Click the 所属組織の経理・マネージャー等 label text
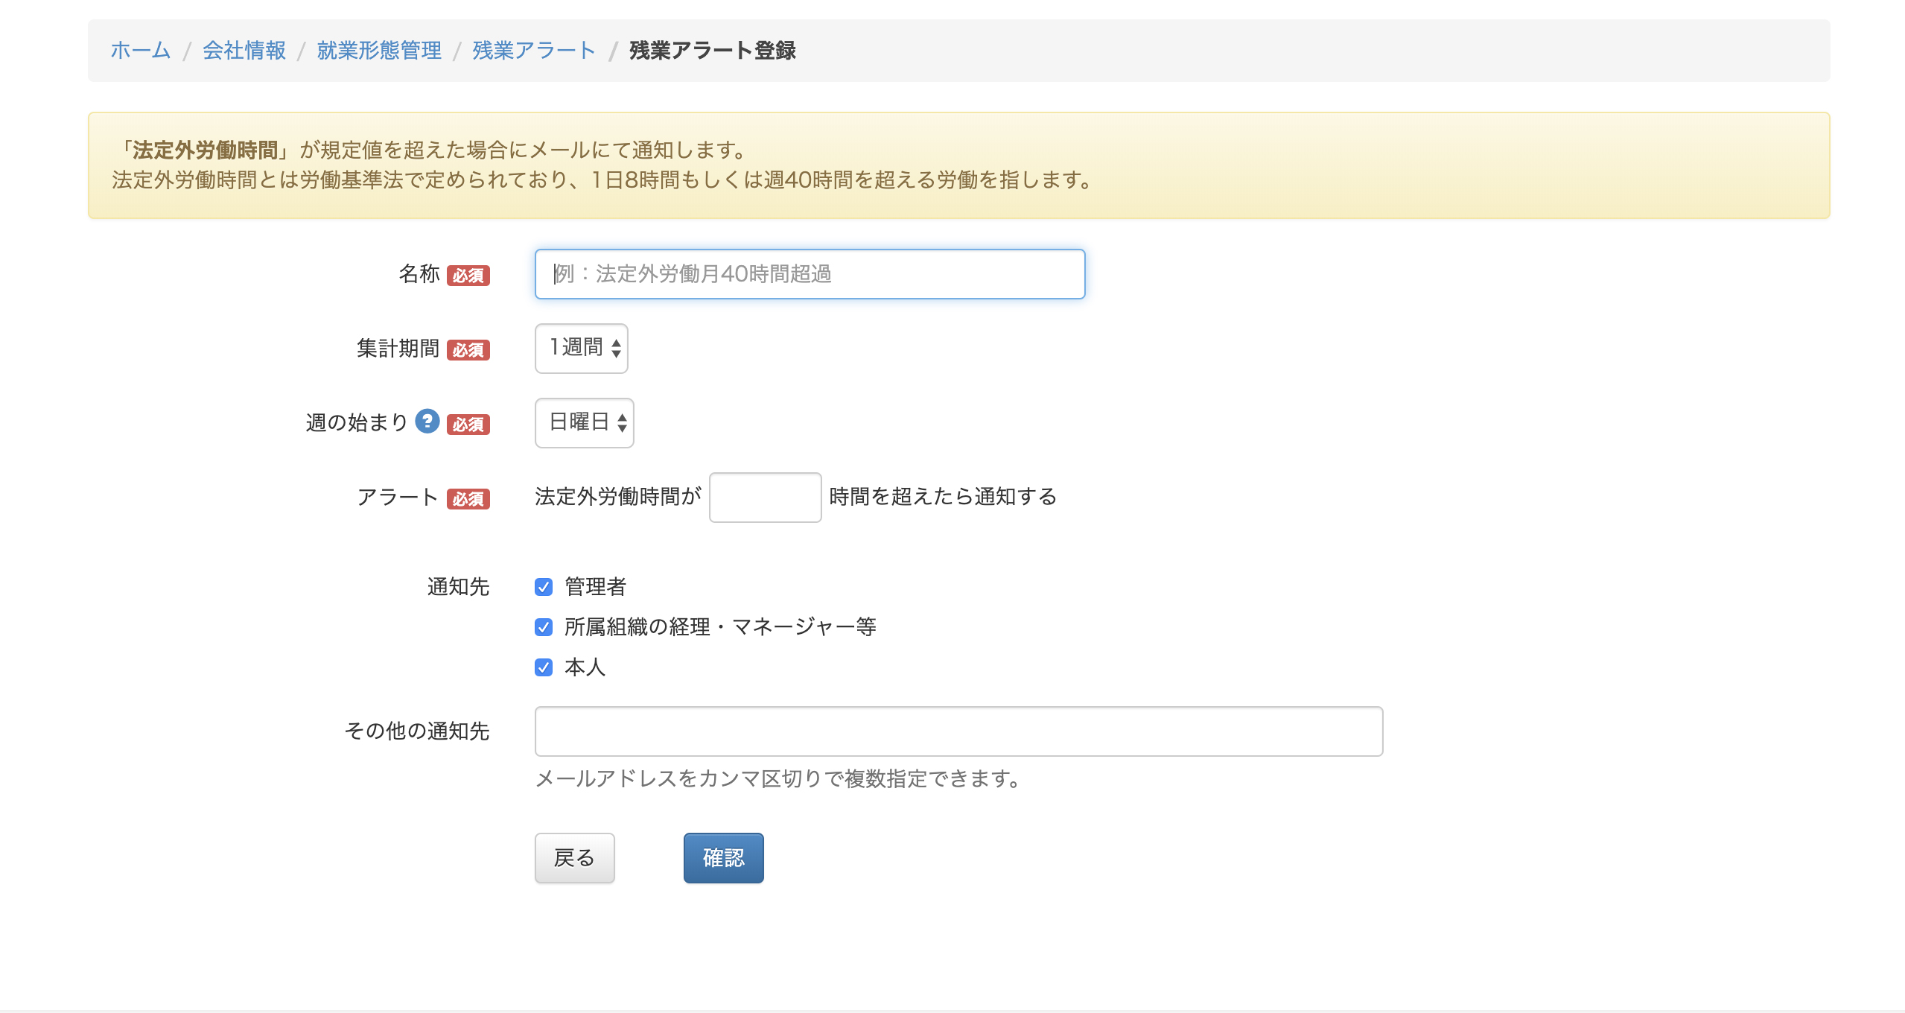1905x1013 pixels. click(720, 627)
